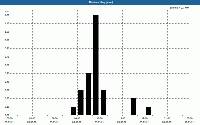The image size is (200, 125).
Task: Click the 09:00 x-axis time label
Action: coord(77,118)
